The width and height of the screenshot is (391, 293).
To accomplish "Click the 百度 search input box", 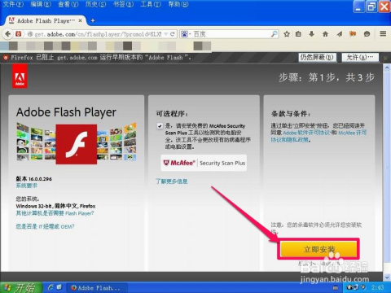I will 231,34.
